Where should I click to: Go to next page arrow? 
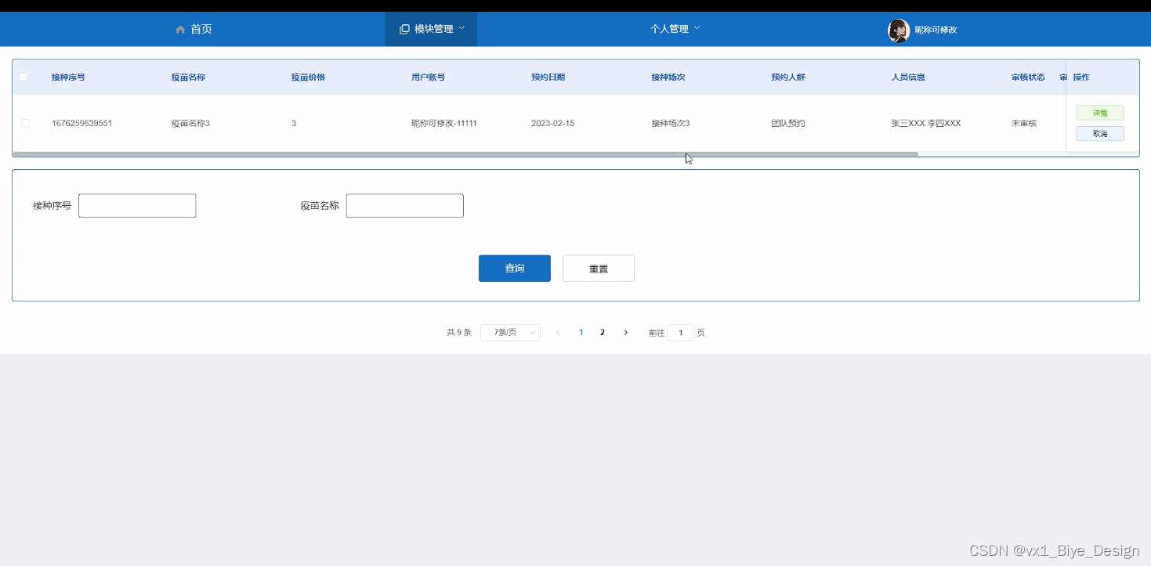click(x=625, y=333)
